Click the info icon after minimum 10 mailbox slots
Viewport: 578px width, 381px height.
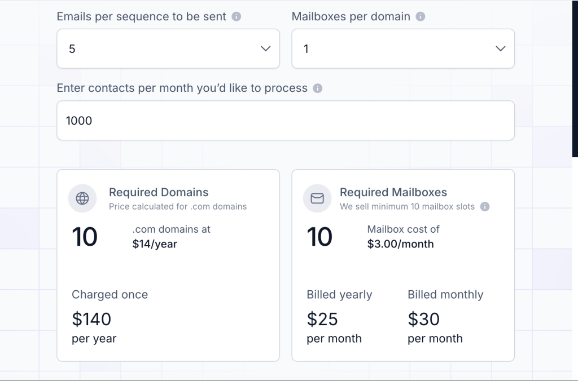[485, 206]
